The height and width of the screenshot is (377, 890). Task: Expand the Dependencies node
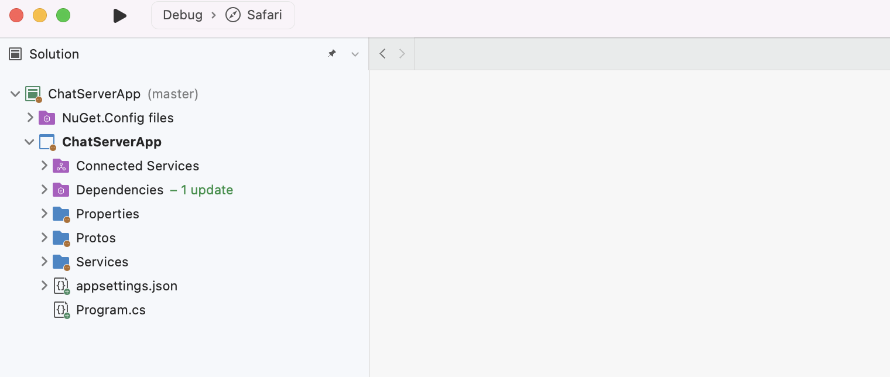point(44,190)
